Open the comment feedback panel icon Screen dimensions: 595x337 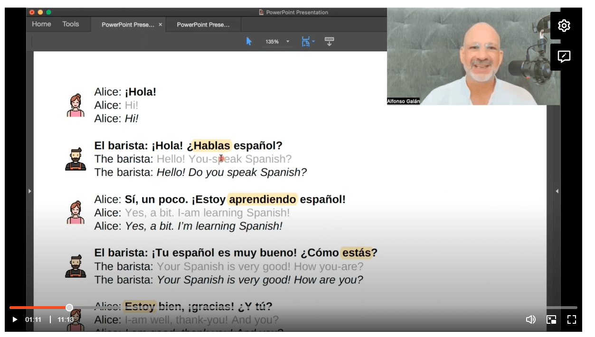click(564, 57)
